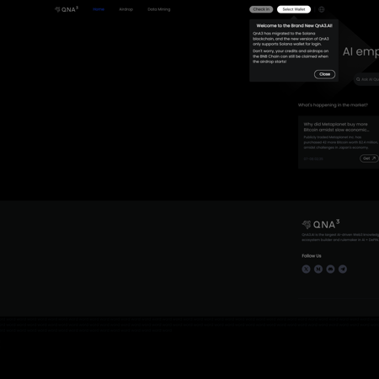Open the Discord social icon
The height and width of the screenshot is (379, 379).
coord(330,269)
